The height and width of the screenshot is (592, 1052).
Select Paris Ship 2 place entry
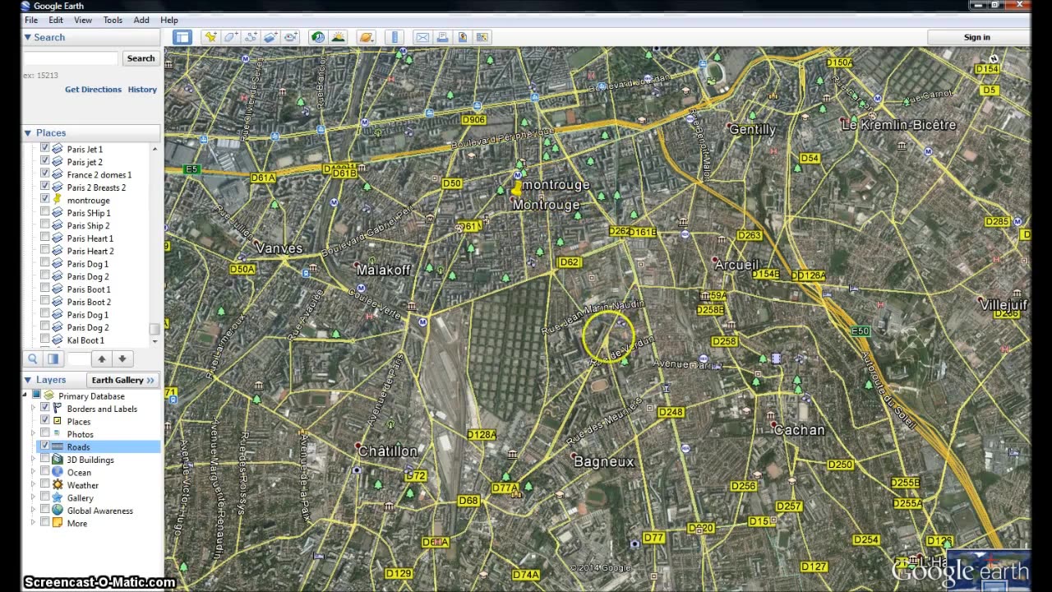coord(88,225)
